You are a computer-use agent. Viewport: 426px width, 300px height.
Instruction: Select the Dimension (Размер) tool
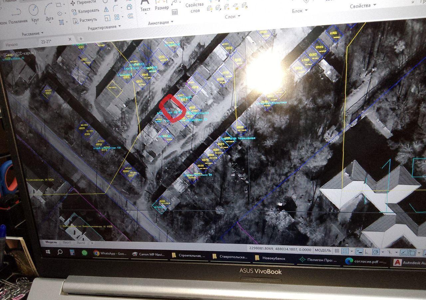[161, 5]
